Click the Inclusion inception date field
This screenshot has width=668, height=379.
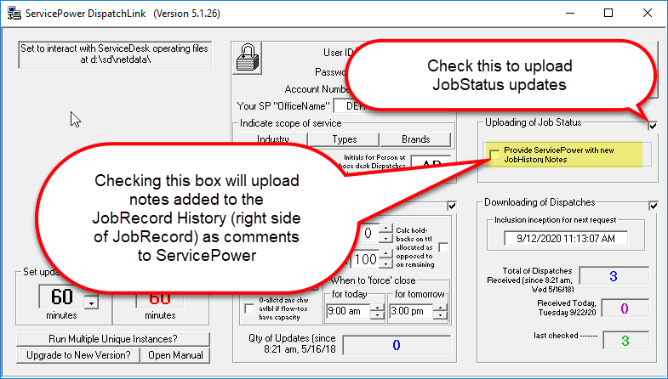click(566, 238)
